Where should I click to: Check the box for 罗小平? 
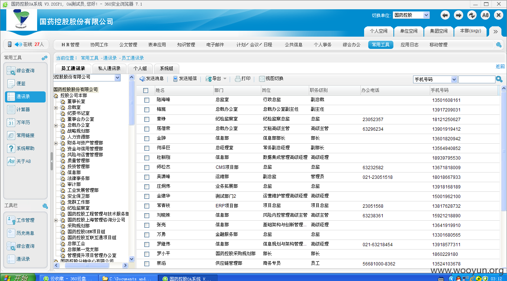tap(147, 254)
